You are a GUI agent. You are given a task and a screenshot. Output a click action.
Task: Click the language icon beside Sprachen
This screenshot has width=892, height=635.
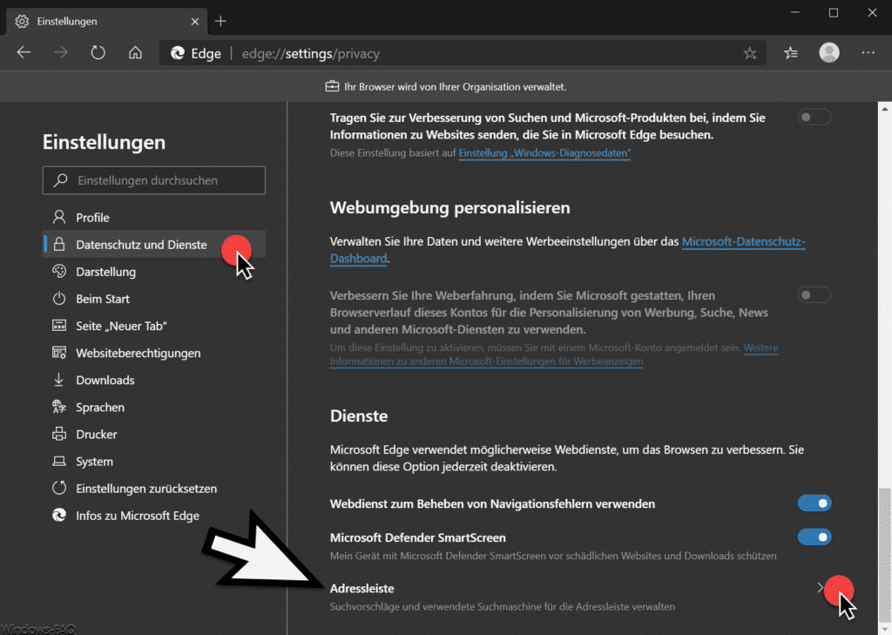59,407
